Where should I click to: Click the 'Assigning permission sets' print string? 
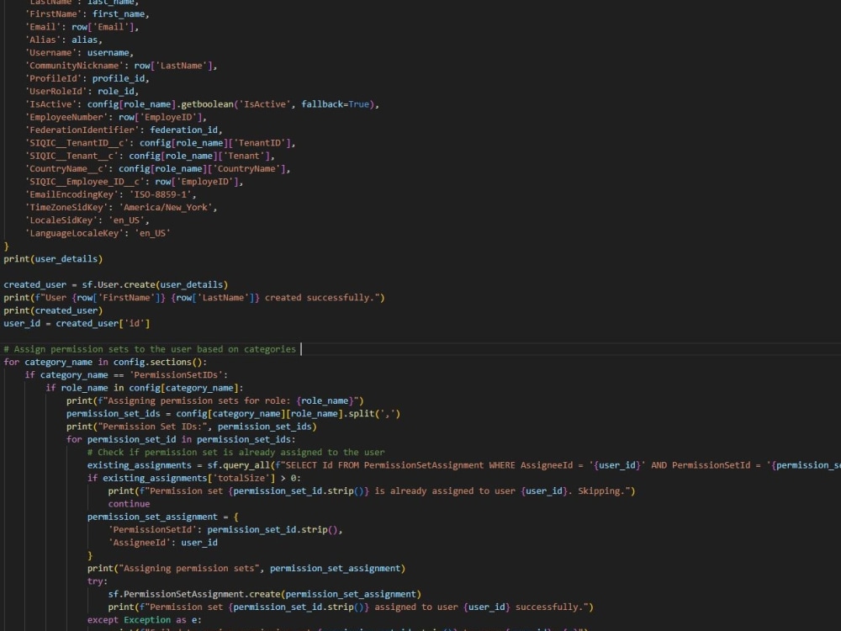pyautogui.click(x=189, y=568)
